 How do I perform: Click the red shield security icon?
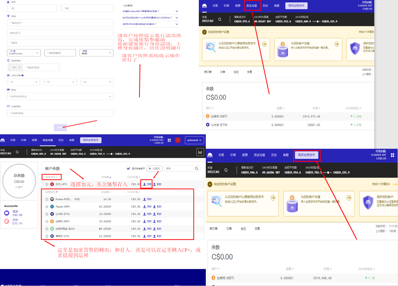178,140
